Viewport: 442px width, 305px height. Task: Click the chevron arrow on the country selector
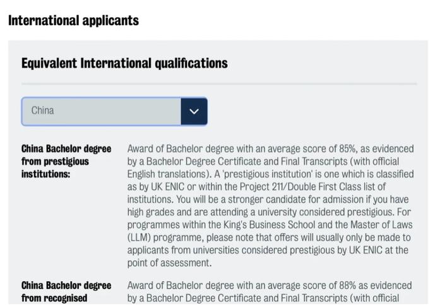point(194,111)
